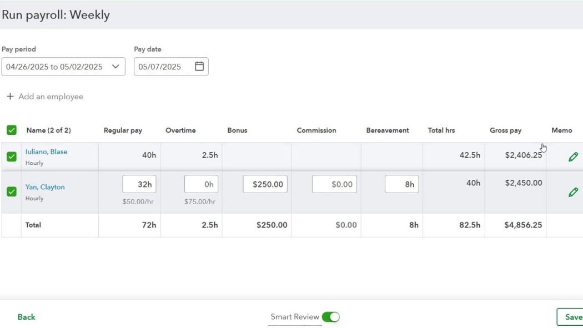Disable the Smart Review toggle
Viewport: 583px width, 328px height.
point(331,316)
